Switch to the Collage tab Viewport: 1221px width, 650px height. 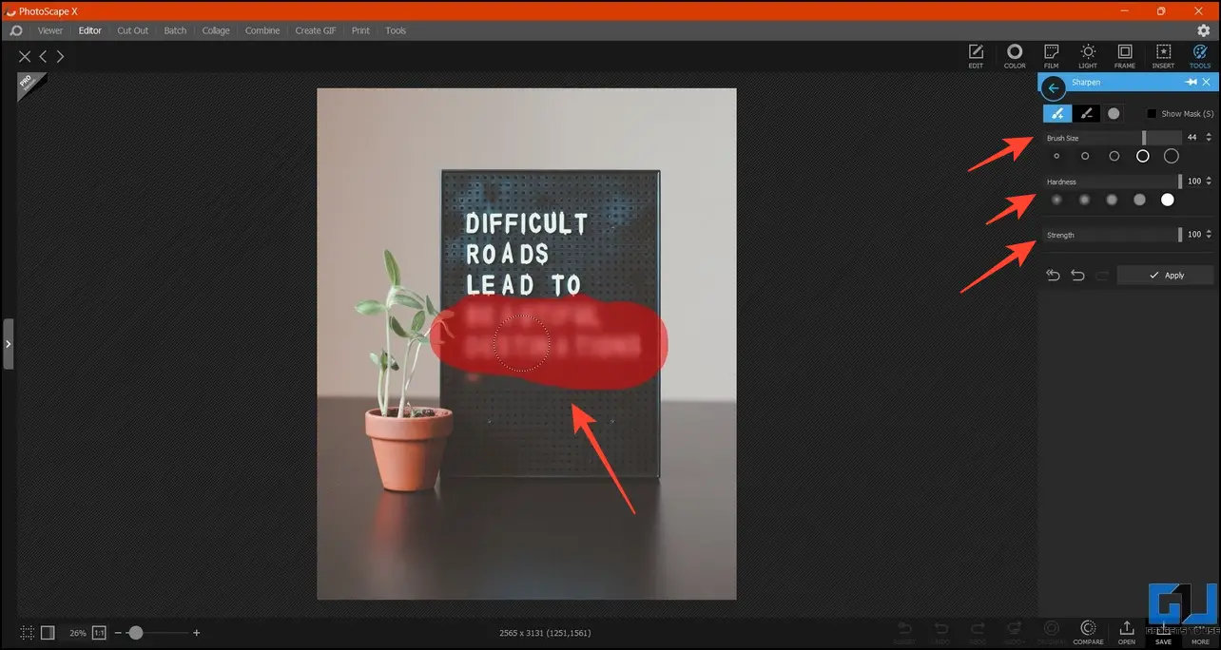pyautogui.click(x=216, y=30)
